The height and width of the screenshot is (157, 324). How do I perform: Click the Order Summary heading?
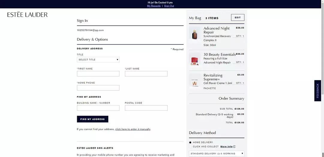coord(231,98)
